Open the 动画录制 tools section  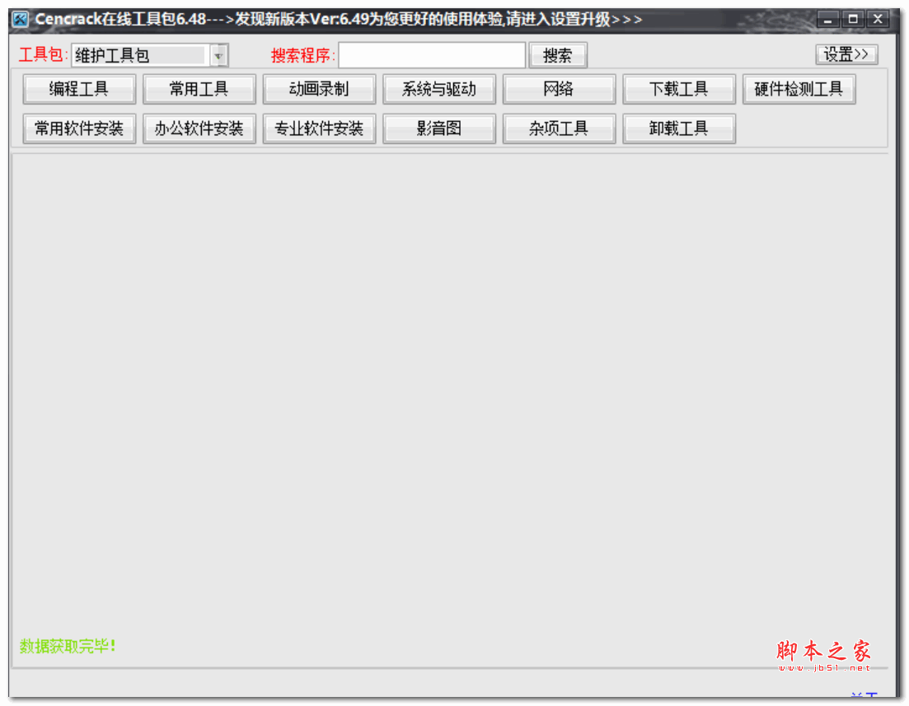(319, 88)
